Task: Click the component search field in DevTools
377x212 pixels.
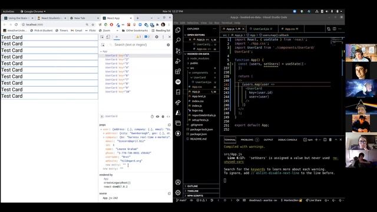Action: [137, 45]
